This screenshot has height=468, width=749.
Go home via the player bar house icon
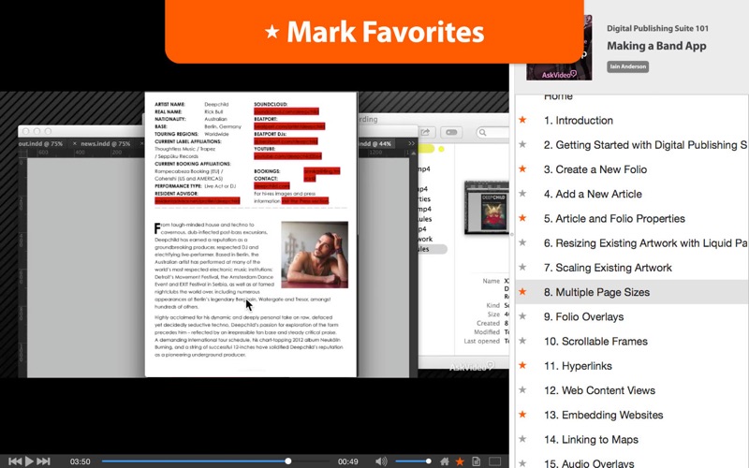pos(445,461)
